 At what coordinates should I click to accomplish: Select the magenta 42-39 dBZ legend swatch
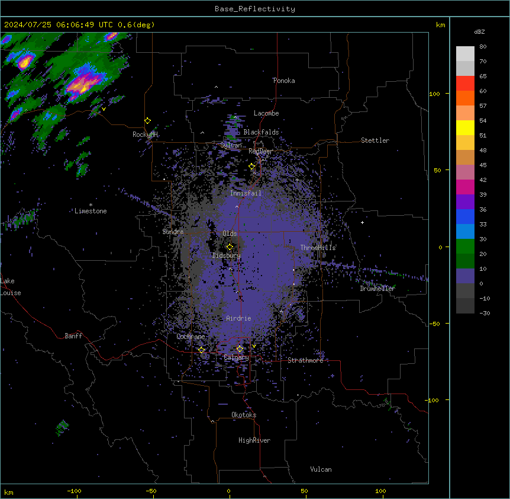(465, 187)
